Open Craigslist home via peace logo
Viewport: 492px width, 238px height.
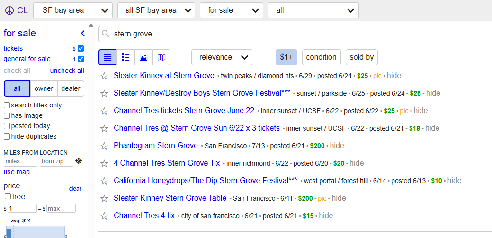point(9,10)
